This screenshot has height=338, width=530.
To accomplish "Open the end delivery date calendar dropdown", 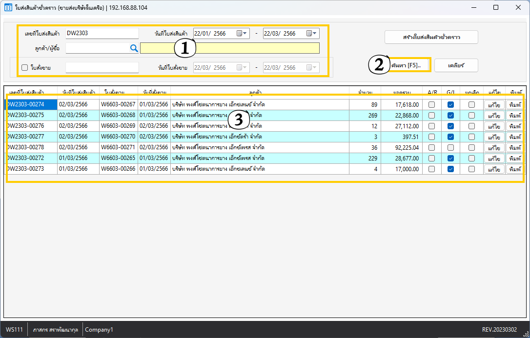I will 312,34.
